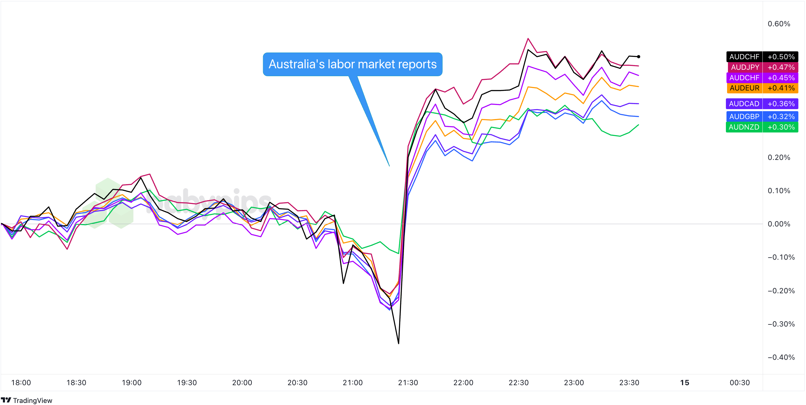Click the bold 15 date label
The width and height of the screenshot is (806, 405).
pos(685,383)
